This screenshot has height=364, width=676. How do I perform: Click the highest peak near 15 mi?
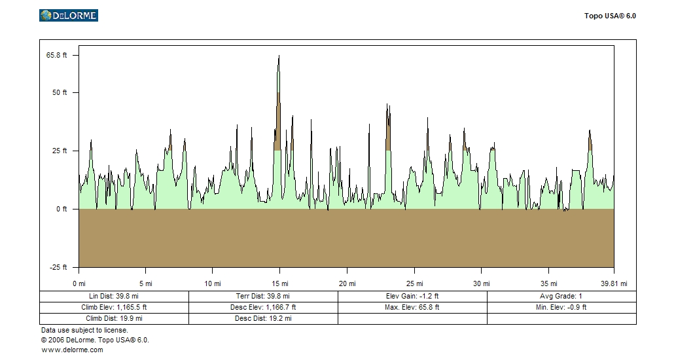pyautogui.click(x=279, y=58)
